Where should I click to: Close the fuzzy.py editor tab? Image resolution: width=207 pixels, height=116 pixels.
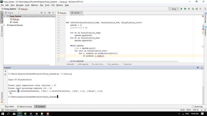[x=68, y=13]
